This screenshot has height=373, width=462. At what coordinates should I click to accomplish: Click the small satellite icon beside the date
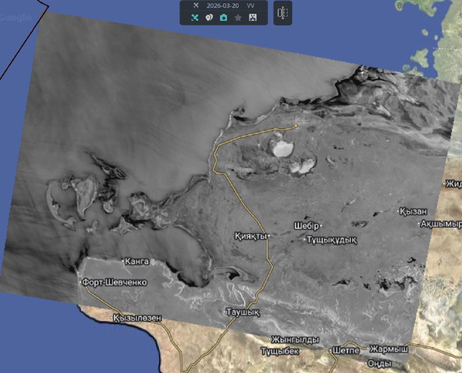196,5
